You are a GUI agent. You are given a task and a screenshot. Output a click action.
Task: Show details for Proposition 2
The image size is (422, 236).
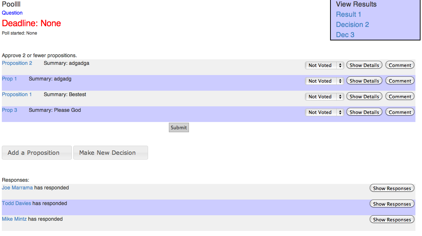pyautogui.click(x=364, y=66)
